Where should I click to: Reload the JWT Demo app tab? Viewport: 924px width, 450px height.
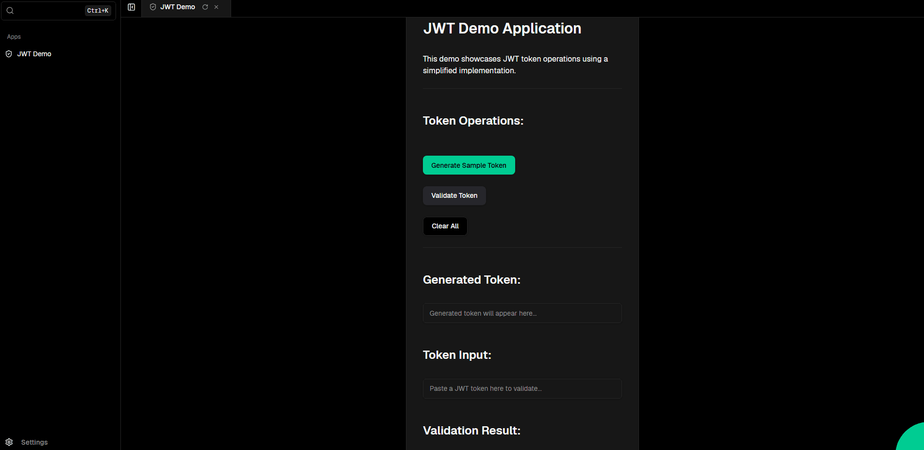(205, 7)
